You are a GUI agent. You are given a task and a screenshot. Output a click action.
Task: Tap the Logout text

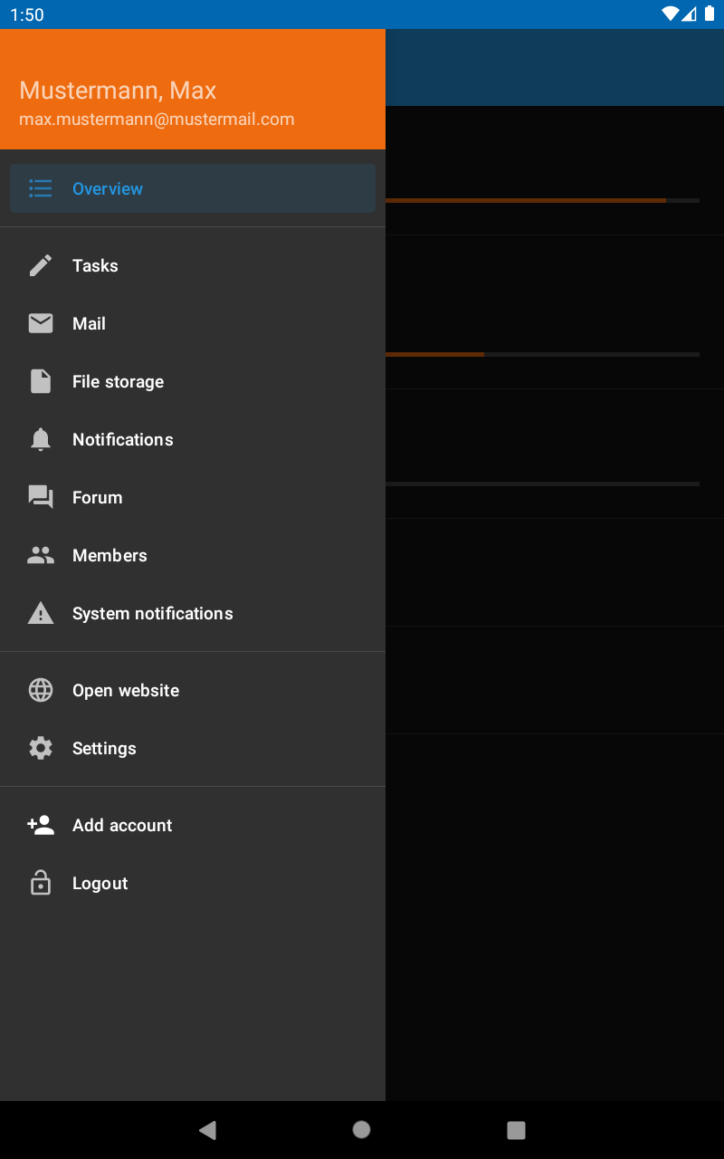[100, 883]
